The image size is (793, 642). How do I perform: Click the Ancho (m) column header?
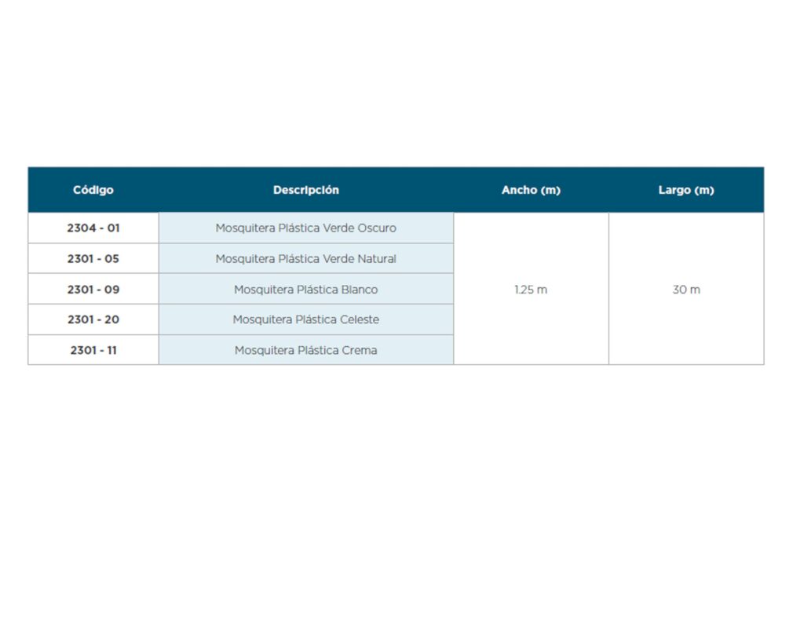click(x=531, y=190)
